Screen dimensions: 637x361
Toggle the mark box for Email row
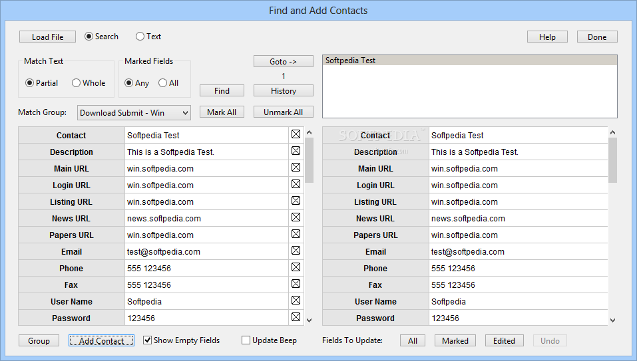296,250
